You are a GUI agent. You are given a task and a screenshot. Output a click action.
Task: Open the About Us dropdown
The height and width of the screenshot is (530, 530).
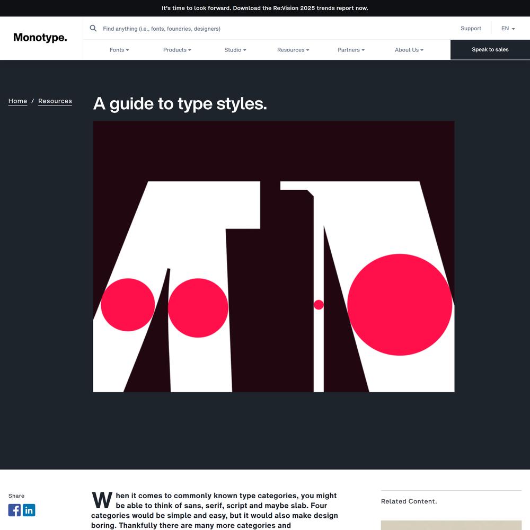pyautogui.click(x=409, y=50)
